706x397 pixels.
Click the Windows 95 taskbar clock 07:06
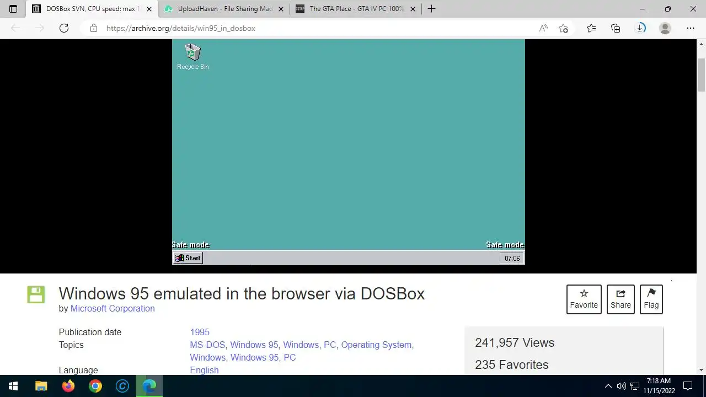pyautogui.click(x=512, y=258)
